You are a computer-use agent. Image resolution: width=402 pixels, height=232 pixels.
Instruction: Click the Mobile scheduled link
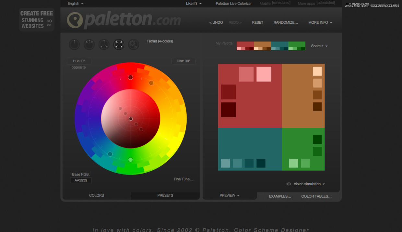tap(275, 3)
